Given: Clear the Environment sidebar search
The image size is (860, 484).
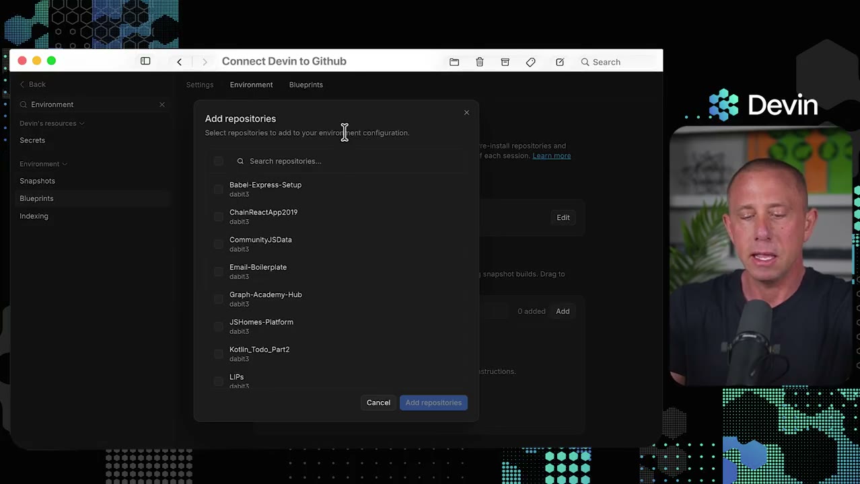Looking at the screenshot, I should point(162,104).
